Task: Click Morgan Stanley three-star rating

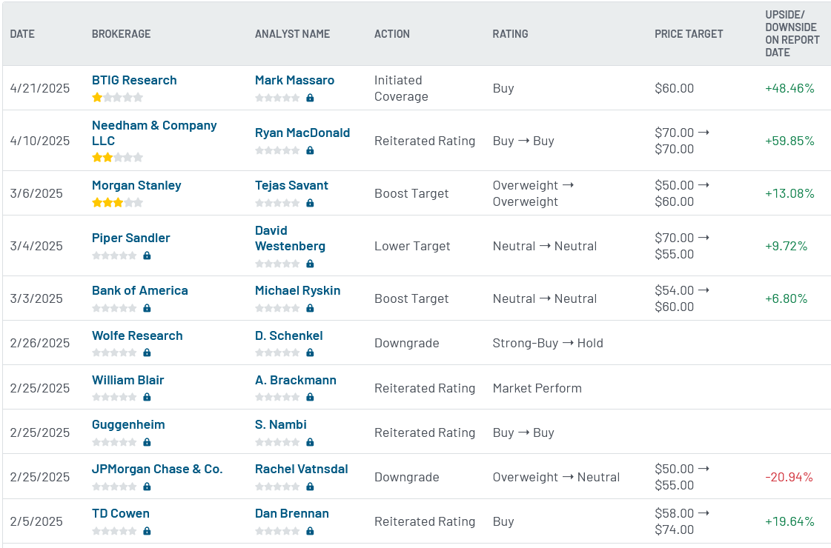Action: 118,202
